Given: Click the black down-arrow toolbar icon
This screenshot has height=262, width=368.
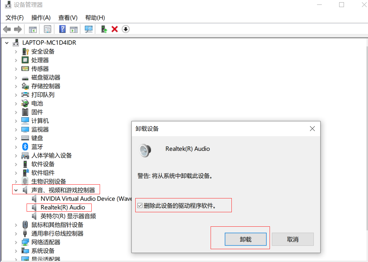Looking at the screenshot, I should [x=126, y=29].
